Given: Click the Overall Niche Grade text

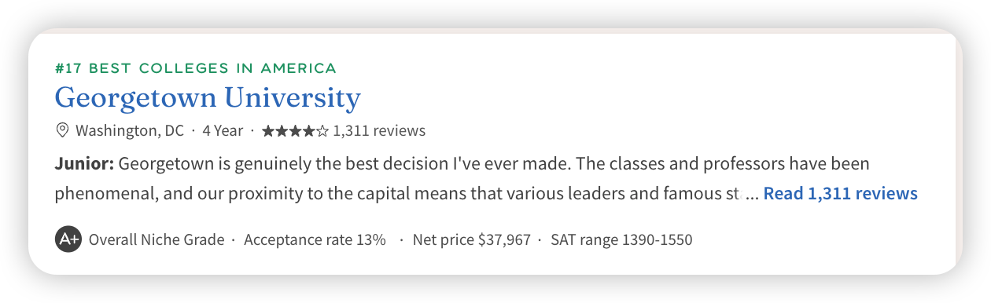Looking at the screenshot, I should (157, 239).
